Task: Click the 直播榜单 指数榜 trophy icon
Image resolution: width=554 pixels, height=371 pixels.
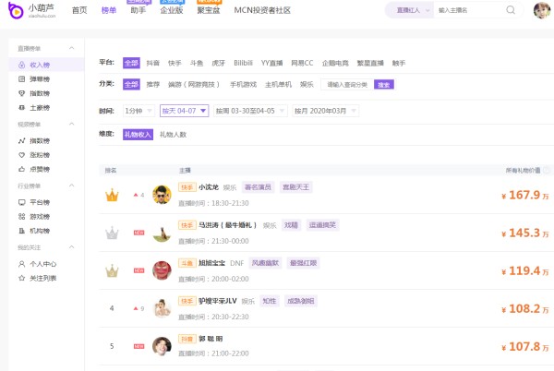Action: [x=21, y=93]
